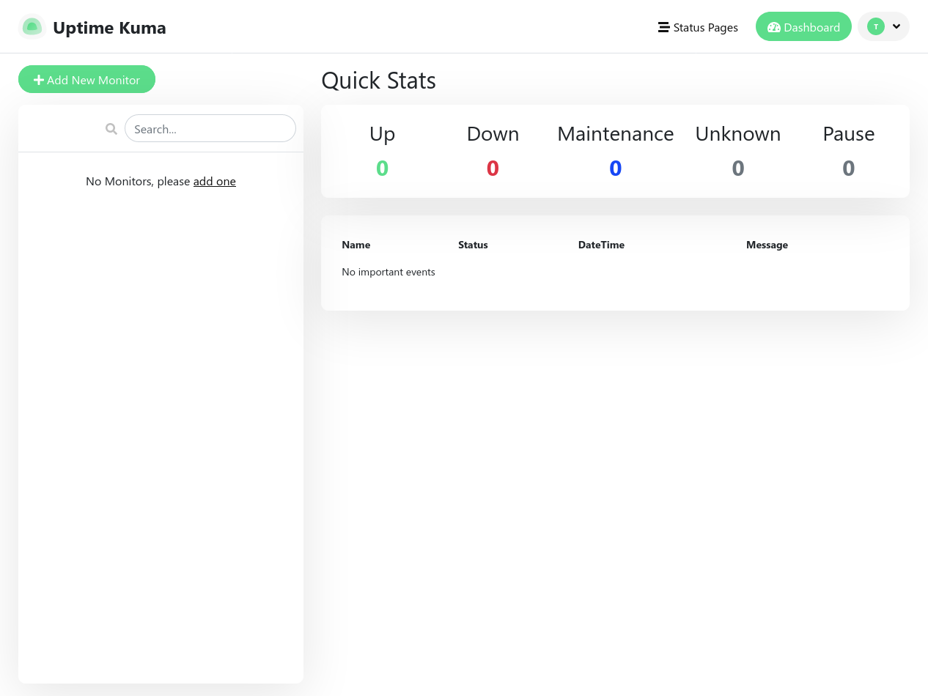Click the Message column header
This screenshot has height=696, width=928.
click(767, 245)
